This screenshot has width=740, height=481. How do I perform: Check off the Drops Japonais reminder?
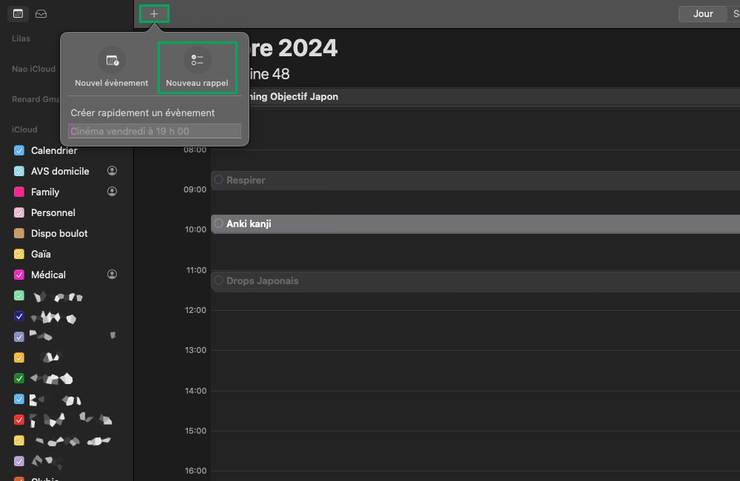point(218,281)
